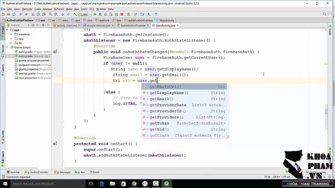Image resolution: width=335 pixels, height=188 pixels.
Task: Choose getUid() from the completion list
Action: (184, 129)
